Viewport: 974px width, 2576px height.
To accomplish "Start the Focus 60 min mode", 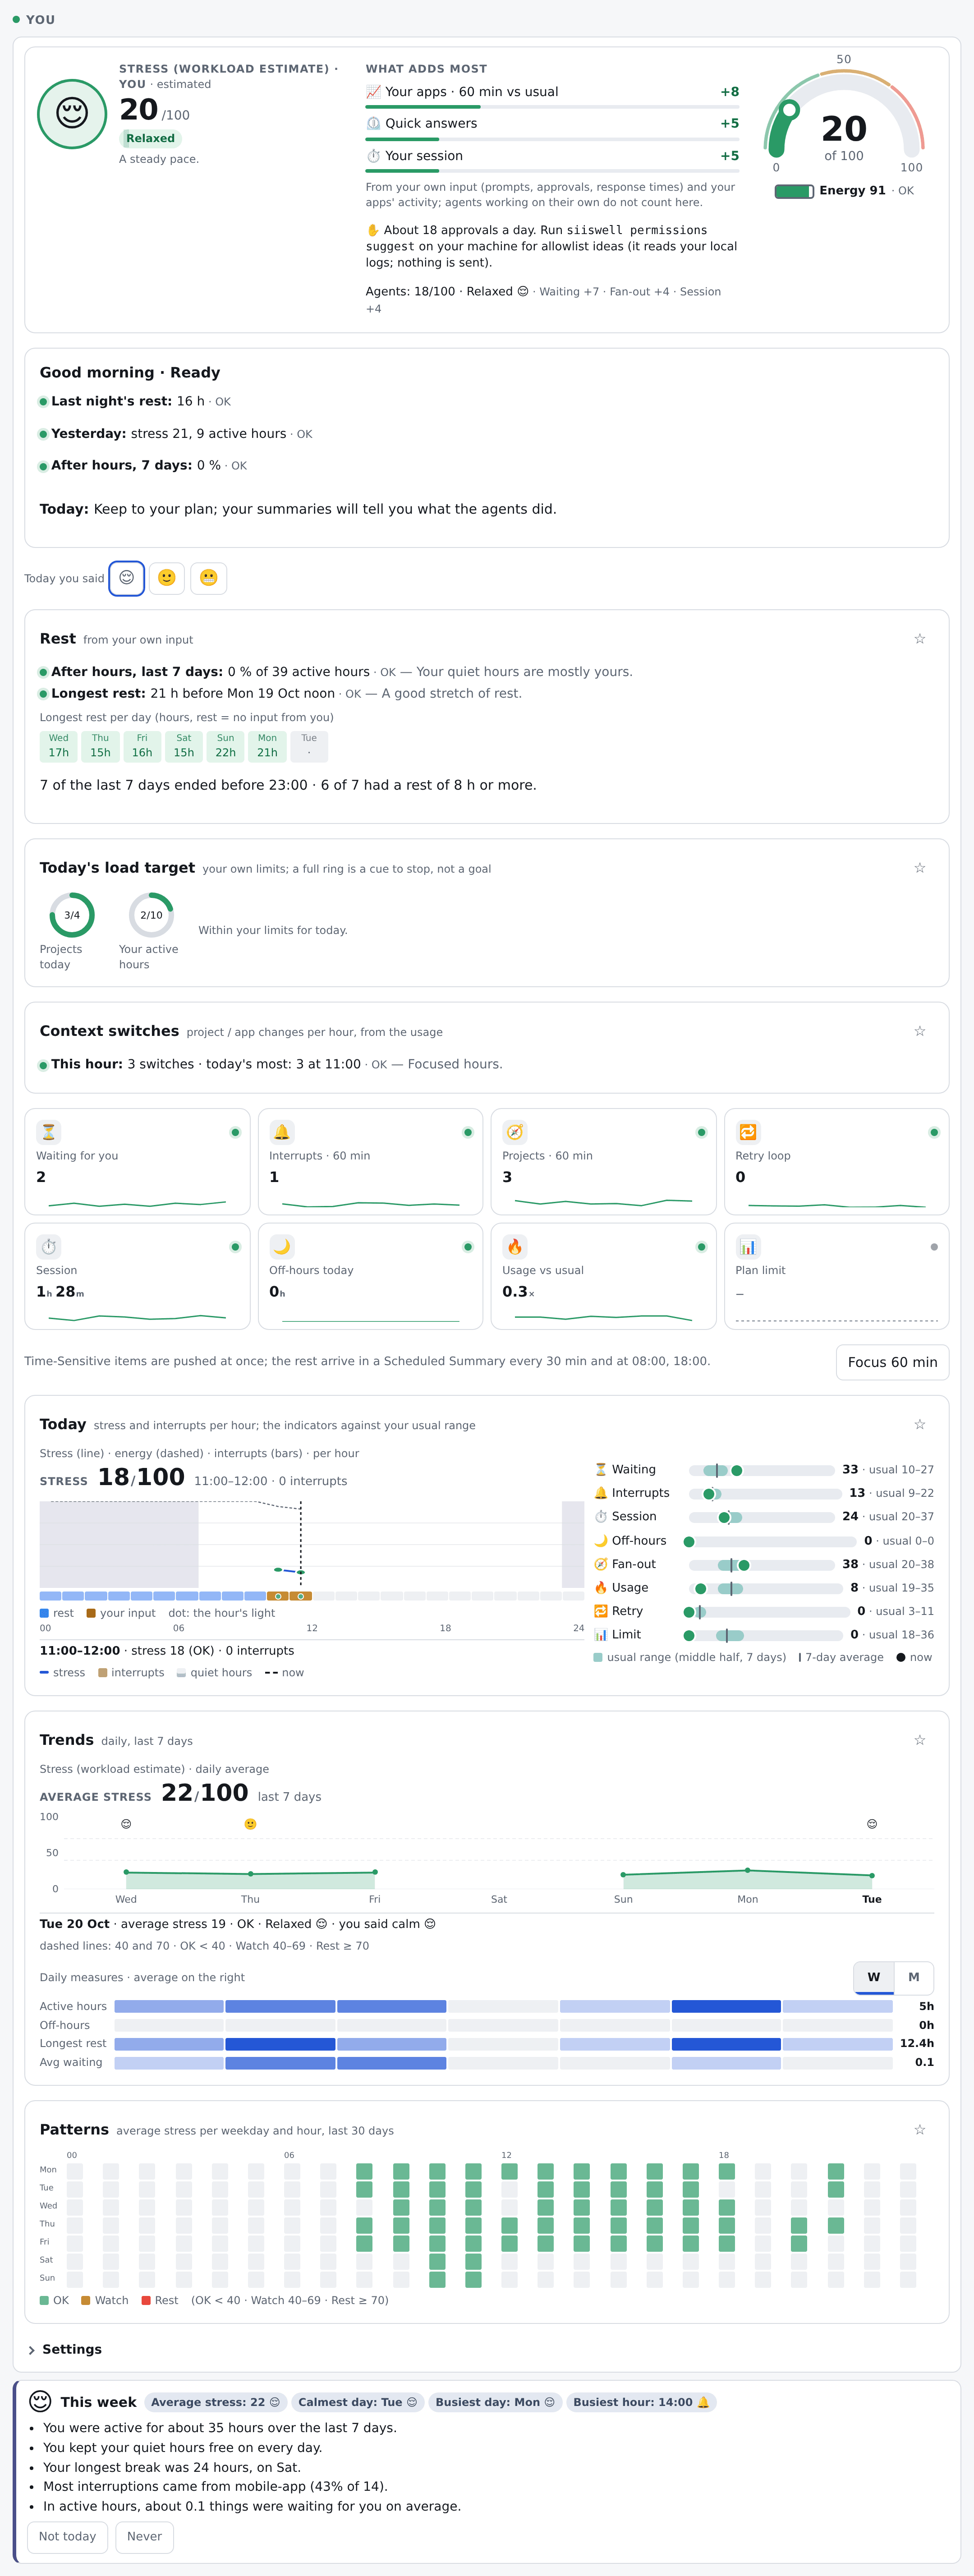I will 892,1362.
